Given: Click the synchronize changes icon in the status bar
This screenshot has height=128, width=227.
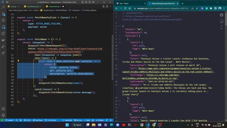Looking at the screenshot, I should pyautogui.click(x=17, y=120).
